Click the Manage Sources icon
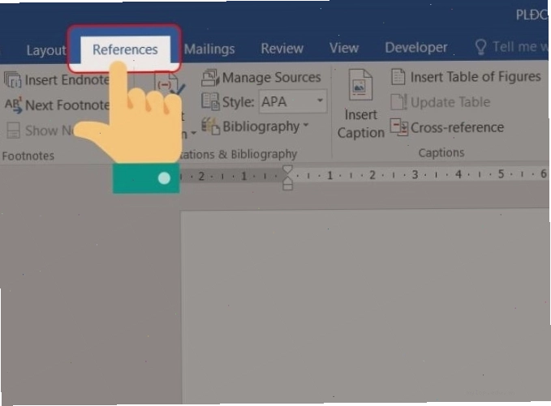 click(x=210, y=78)
